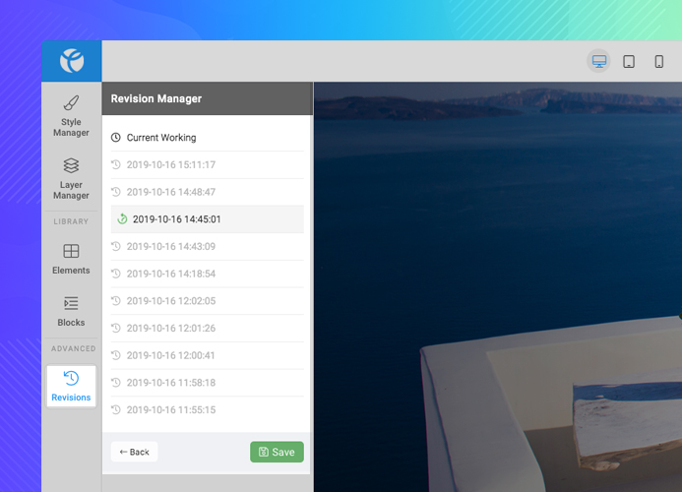682x492 pixels.
Task: Click the green restore icon on 14:45:01 revision
Action: coord(122,219)
